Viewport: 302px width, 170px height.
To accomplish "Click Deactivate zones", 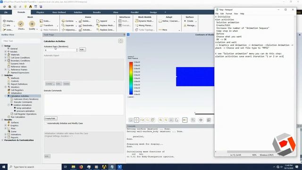I will tap(86, 25).
